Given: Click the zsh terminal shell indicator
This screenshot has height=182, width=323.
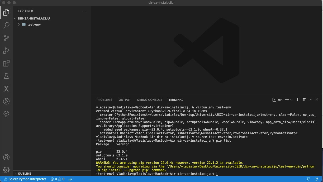Looking at the screenshot, I should 277,100.
